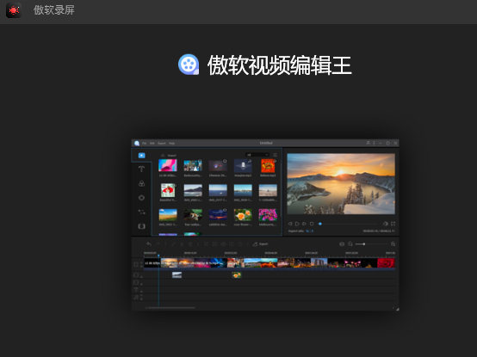
Task: Select the purple Melbourne flowers thumbnail
Action: coord(268,215)
